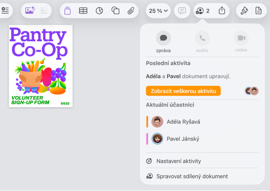Image resolution: width=270 pixels, height=191 pixels.
Task: Open the 25 % zoom dropdown
Action: [158, 11]
